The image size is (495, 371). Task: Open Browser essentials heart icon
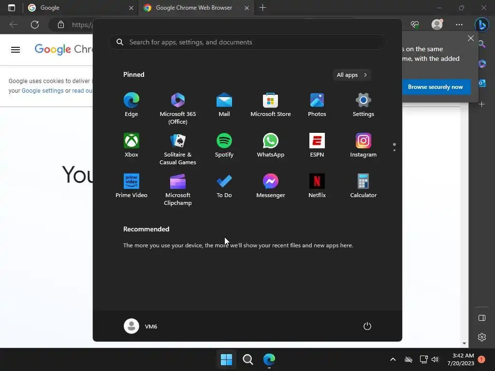[x=415, y=25]
